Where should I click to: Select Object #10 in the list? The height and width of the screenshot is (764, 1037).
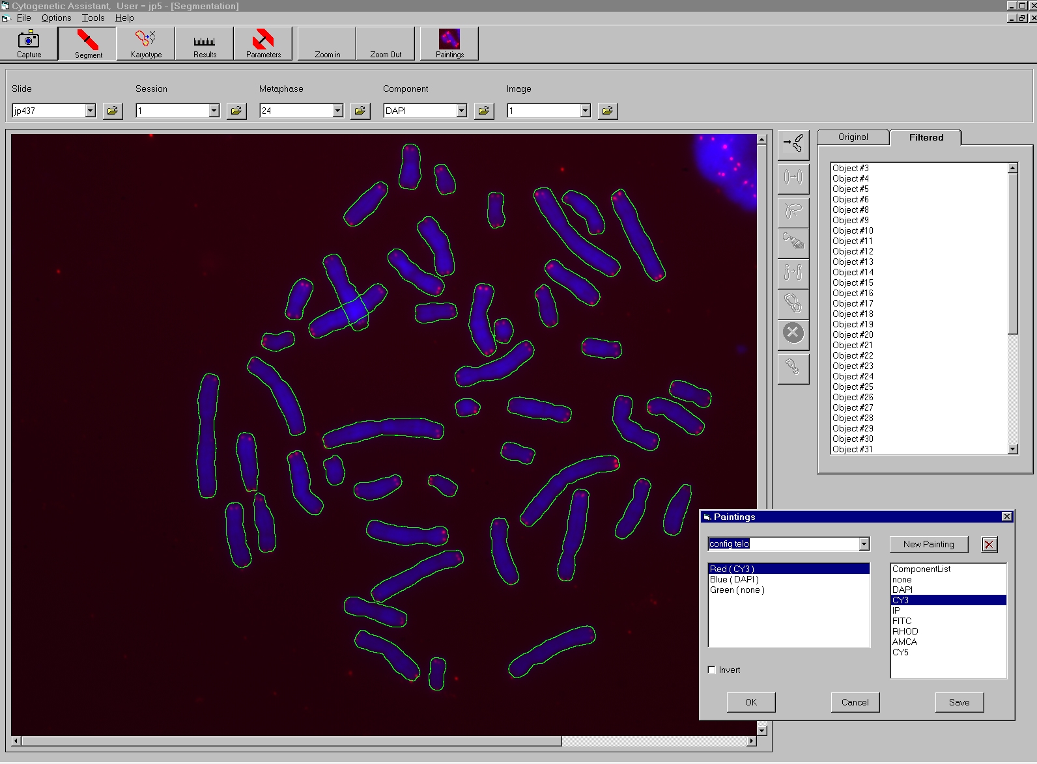[918, 230]
